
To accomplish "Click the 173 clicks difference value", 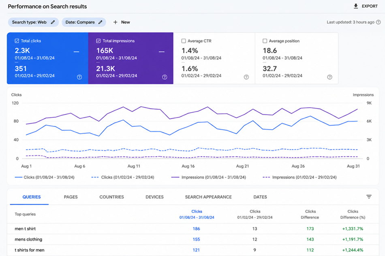I will click(x=310, y=229).
